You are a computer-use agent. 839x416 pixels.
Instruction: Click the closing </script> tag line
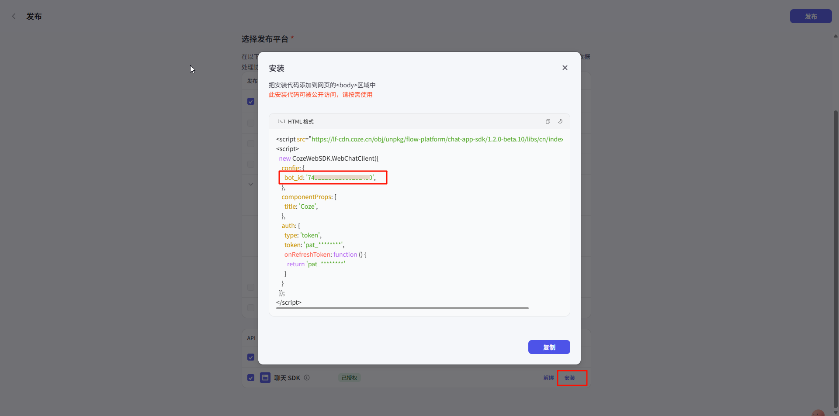(289, 303)
